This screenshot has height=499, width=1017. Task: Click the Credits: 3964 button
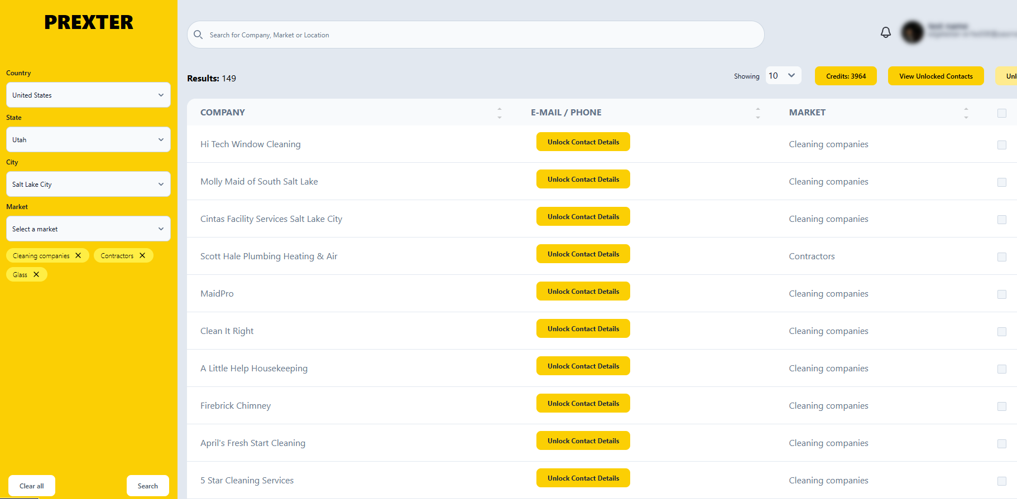(x=846, y=76)
